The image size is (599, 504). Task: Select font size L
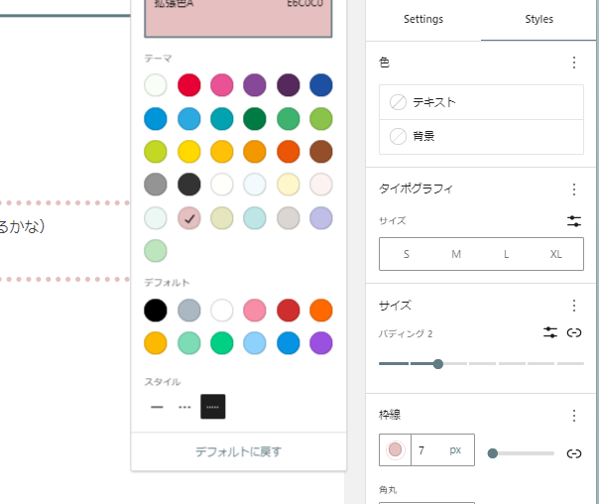(x=506, y=254)
